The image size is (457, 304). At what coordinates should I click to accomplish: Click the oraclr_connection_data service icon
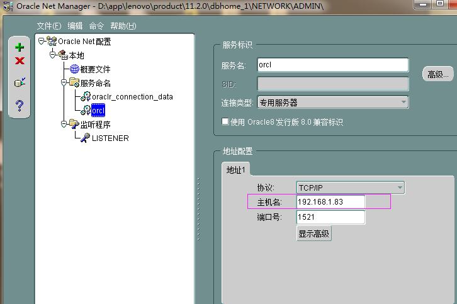86,96
